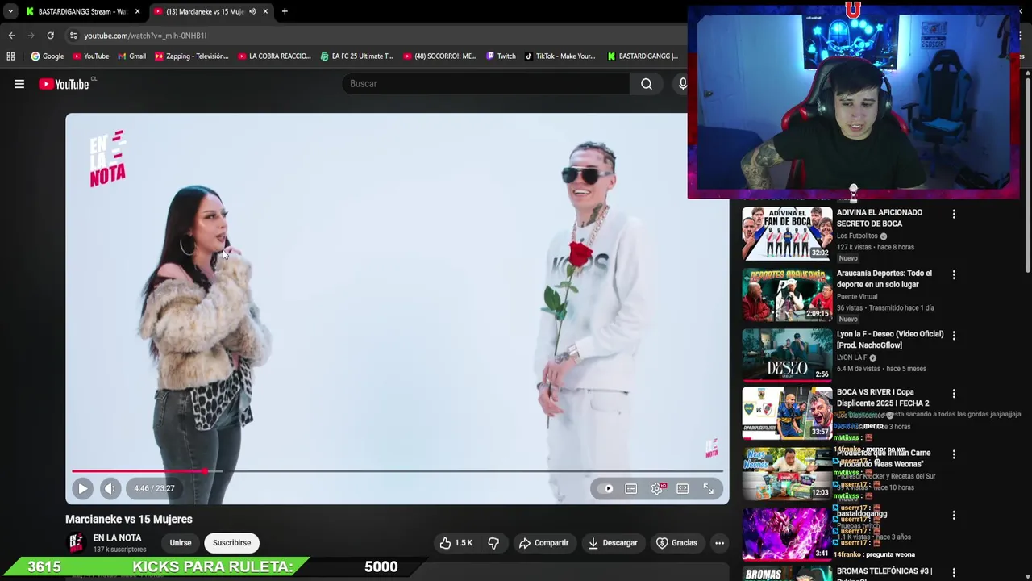Go to YouTube home via the logo
This screenshot has height=581, width=1032.
[64, 84]
